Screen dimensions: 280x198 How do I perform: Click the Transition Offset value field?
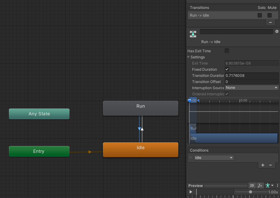click(x=251, y=82)
